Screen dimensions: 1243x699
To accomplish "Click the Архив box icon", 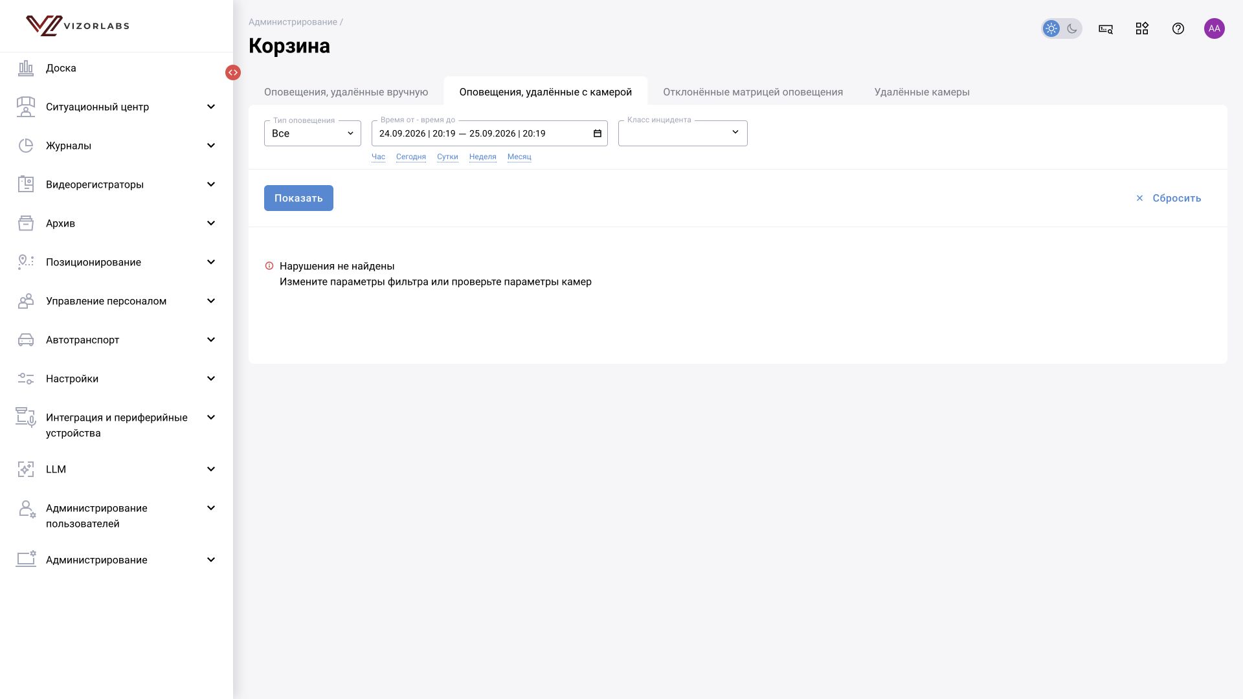I will [26, 223].
